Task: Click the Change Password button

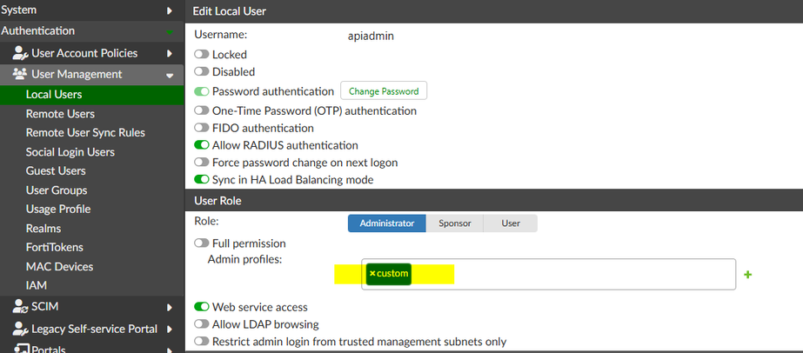Action: [383, 91]
